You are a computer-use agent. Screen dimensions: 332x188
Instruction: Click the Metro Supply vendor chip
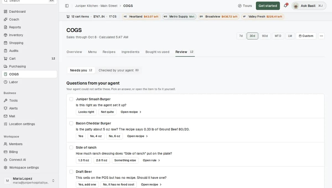click(179, 17)
